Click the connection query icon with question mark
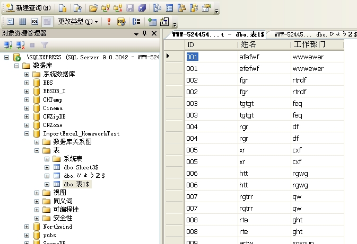This screenshot has height=244, width=357. (106, 8)
